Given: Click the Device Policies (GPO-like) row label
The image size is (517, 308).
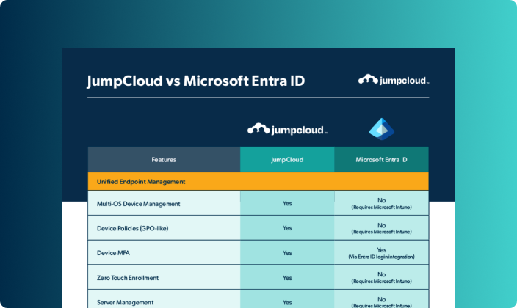Looking at the screenshot, I should [132, 228].
